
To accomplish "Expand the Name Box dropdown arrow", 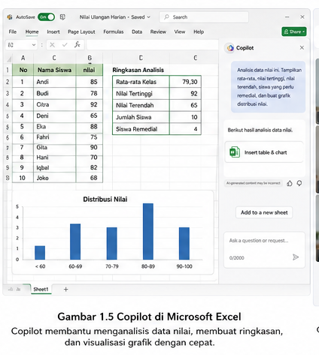I will 34,45.
